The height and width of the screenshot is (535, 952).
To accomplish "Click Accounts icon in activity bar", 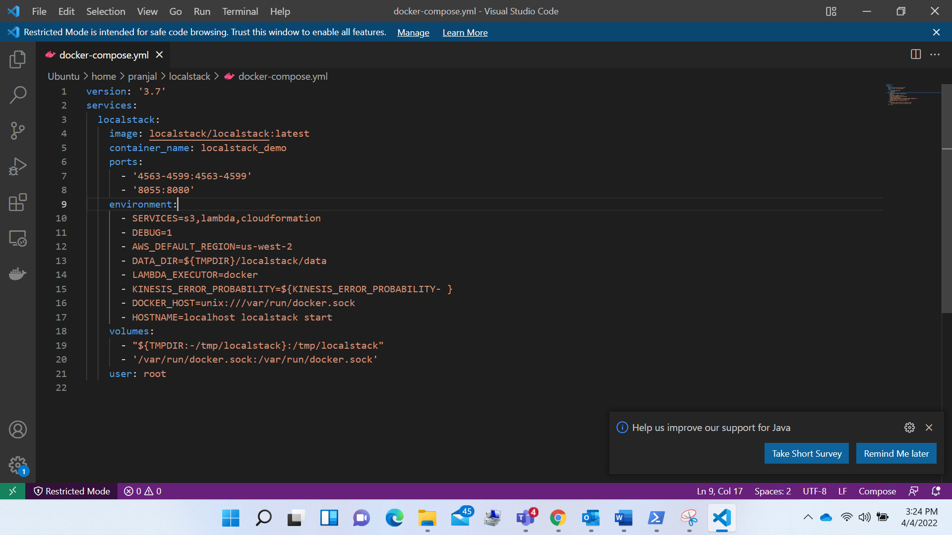I will point(18,429).
